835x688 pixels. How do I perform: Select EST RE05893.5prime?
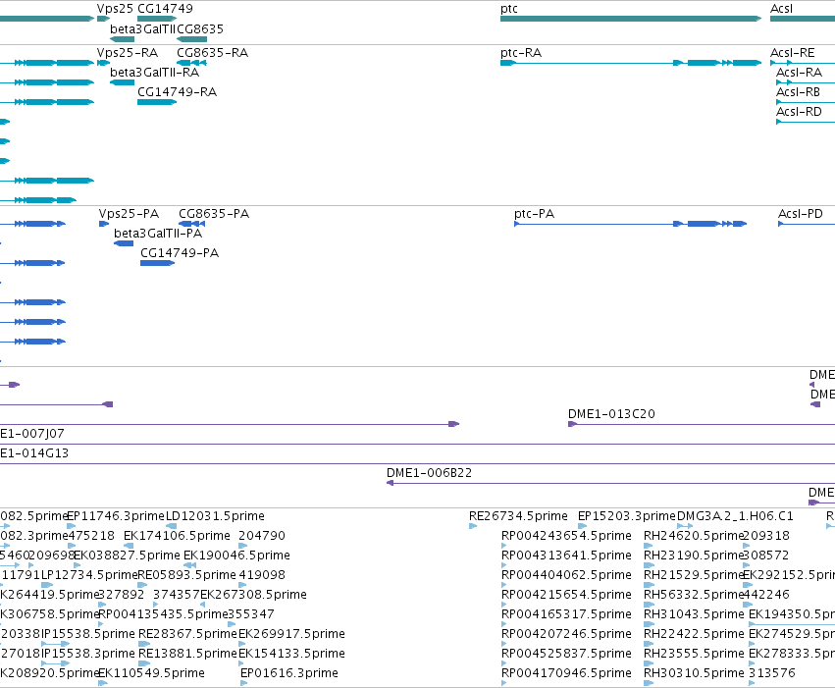186,575
